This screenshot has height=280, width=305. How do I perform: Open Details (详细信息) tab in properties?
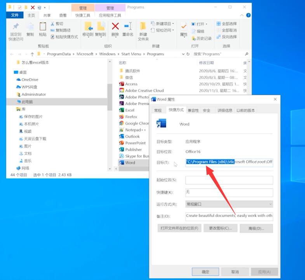(225, 111)
